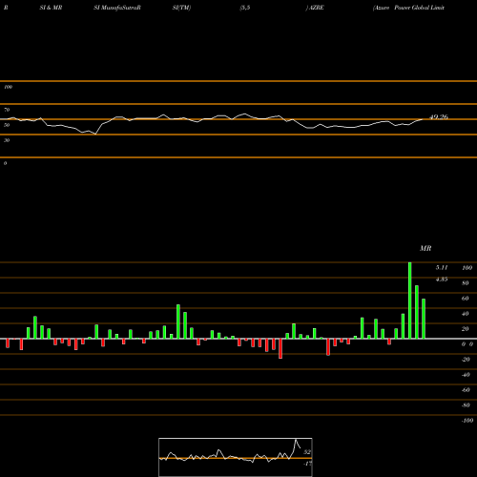Click the RSI value label 49.26

point(439,117)
